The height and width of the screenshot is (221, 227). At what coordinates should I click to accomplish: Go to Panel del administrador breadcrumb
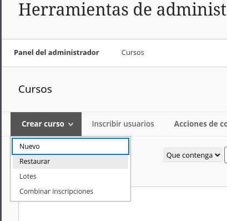pos(57,53)
